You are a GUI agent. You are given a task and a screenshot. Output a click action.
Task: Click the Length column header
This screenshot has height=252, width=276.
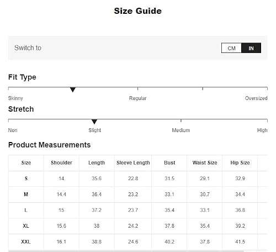pyautogui.click(x=97, y=163)
